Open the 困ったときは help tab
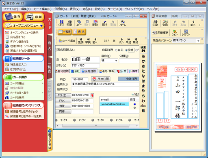The height and width of the screenshot is (158, 208). [x=50, y=139]
